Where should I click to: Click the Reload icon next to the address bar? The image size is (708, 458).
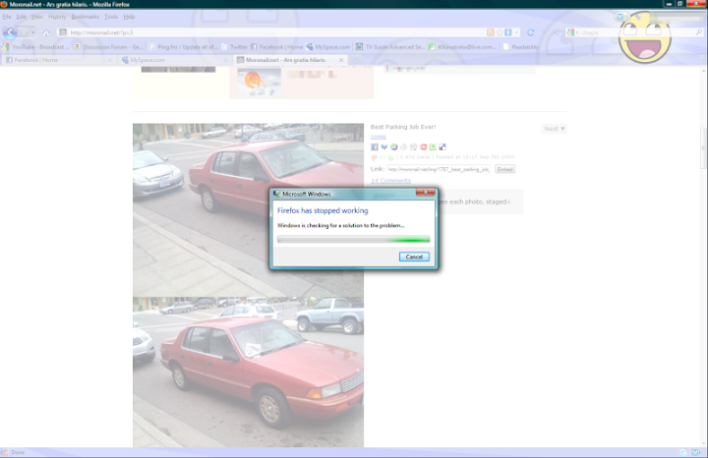pos(531,32)
